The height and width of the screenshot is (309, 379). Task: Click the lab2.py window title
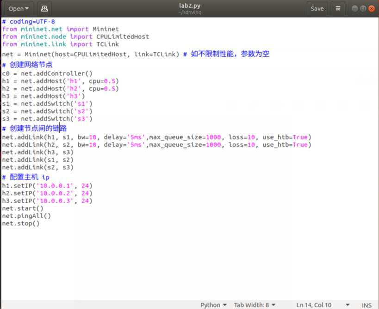[x=190, y=6]
